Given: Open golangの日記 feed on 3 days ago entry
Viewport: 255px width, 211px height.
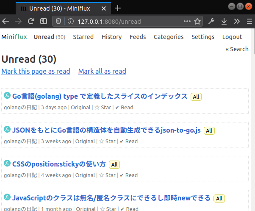Looking at the screenshot, I should click(20, 108).
